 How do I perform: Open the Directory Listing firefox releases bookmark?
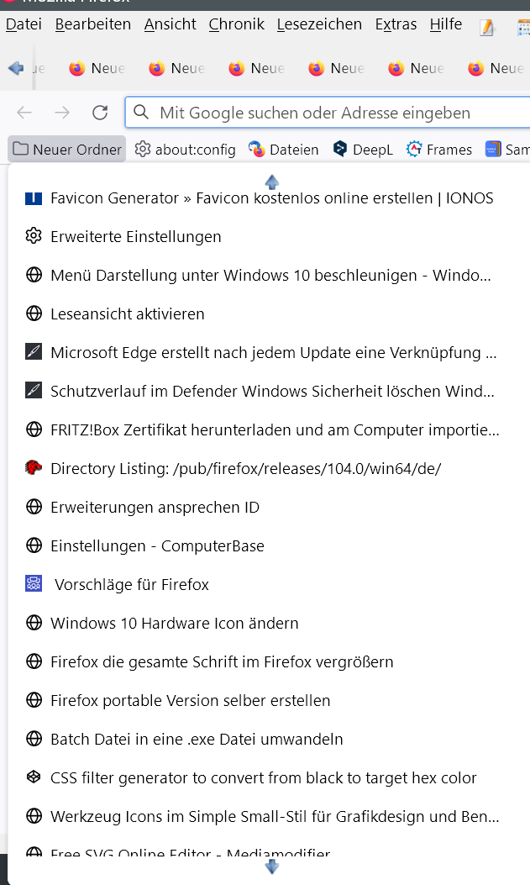[x=245, y=469]
